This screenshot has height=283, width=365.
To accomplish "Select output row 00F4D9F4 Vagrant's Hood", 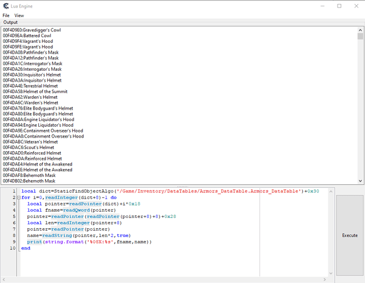I will [x=28, y=41].
